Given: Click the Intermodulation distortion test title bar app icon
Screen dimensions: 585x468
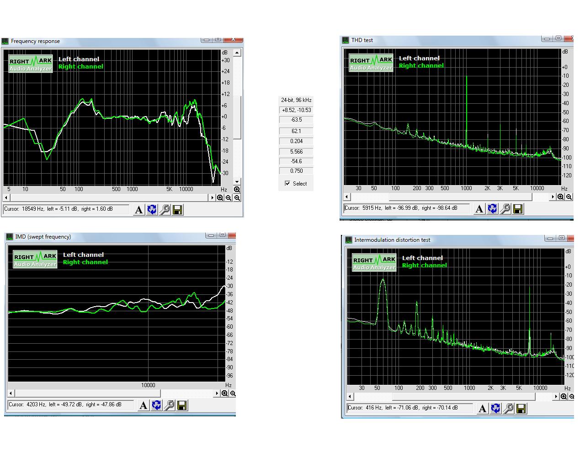Looking at the screenshot, I should point(349,240).
